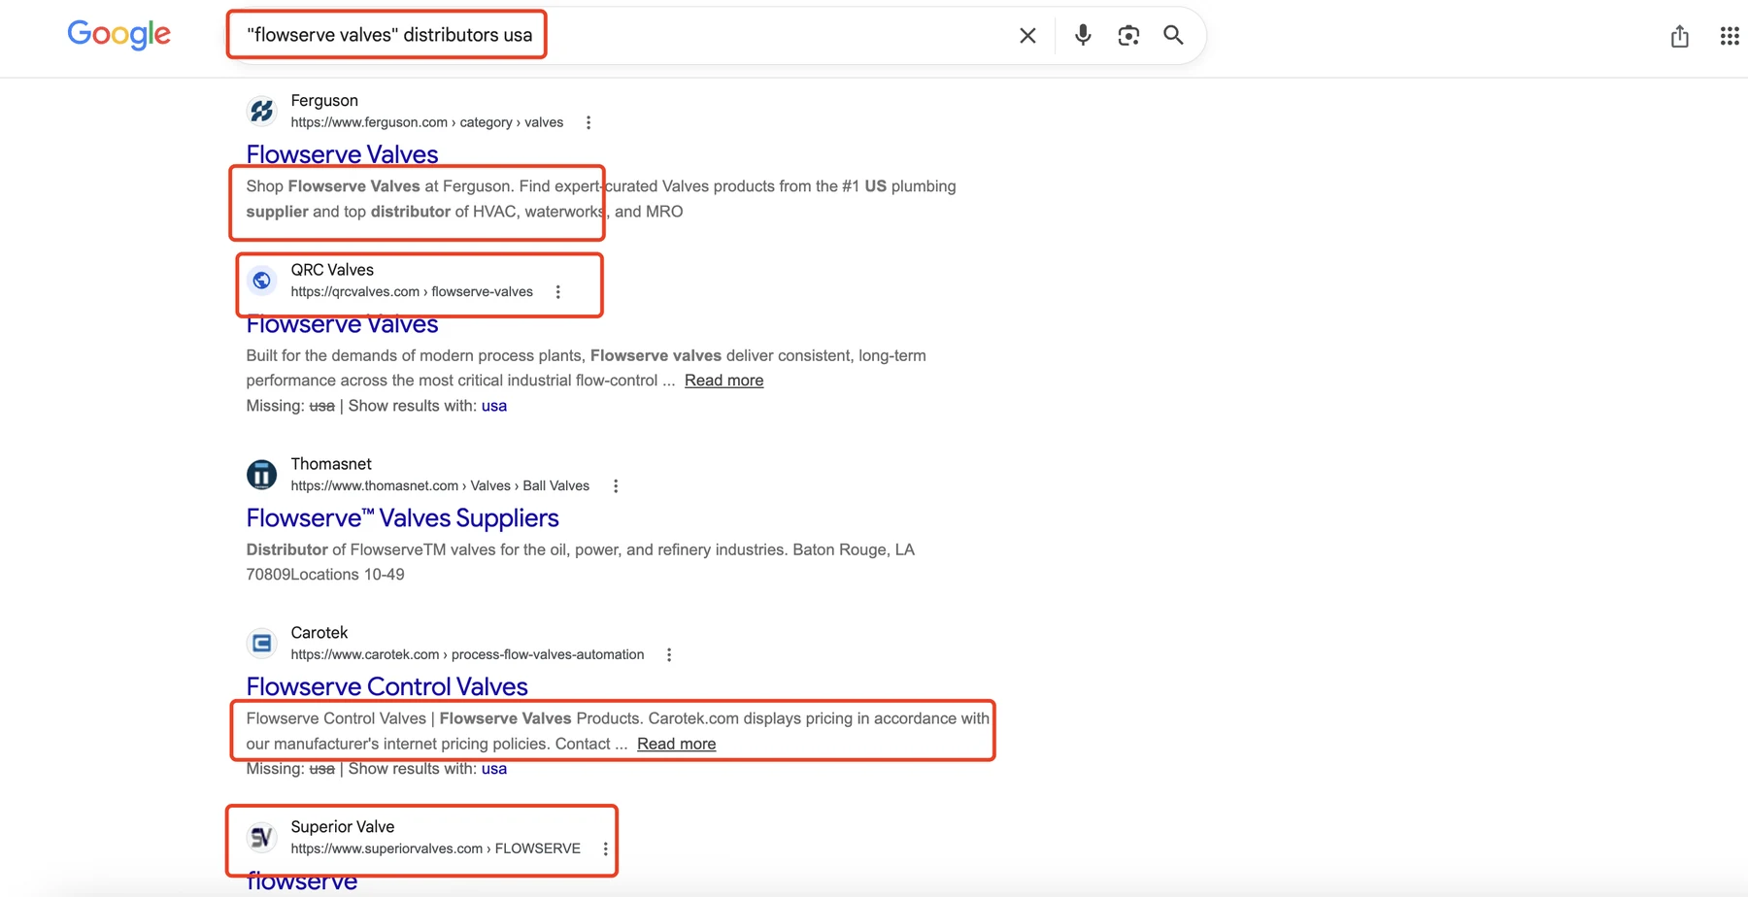Viewport: 1748px width, 897px height.
Task: Click the Carotek snippet about pricing policies
Action: 618,731
